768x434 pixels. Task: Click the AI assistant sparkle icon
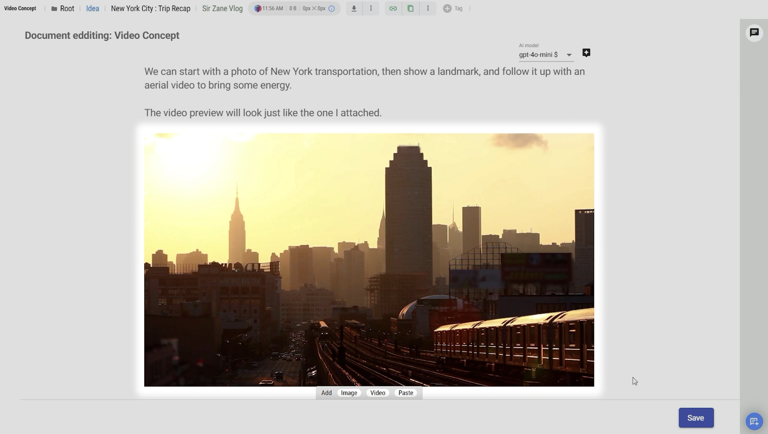(x=586, y=53)
